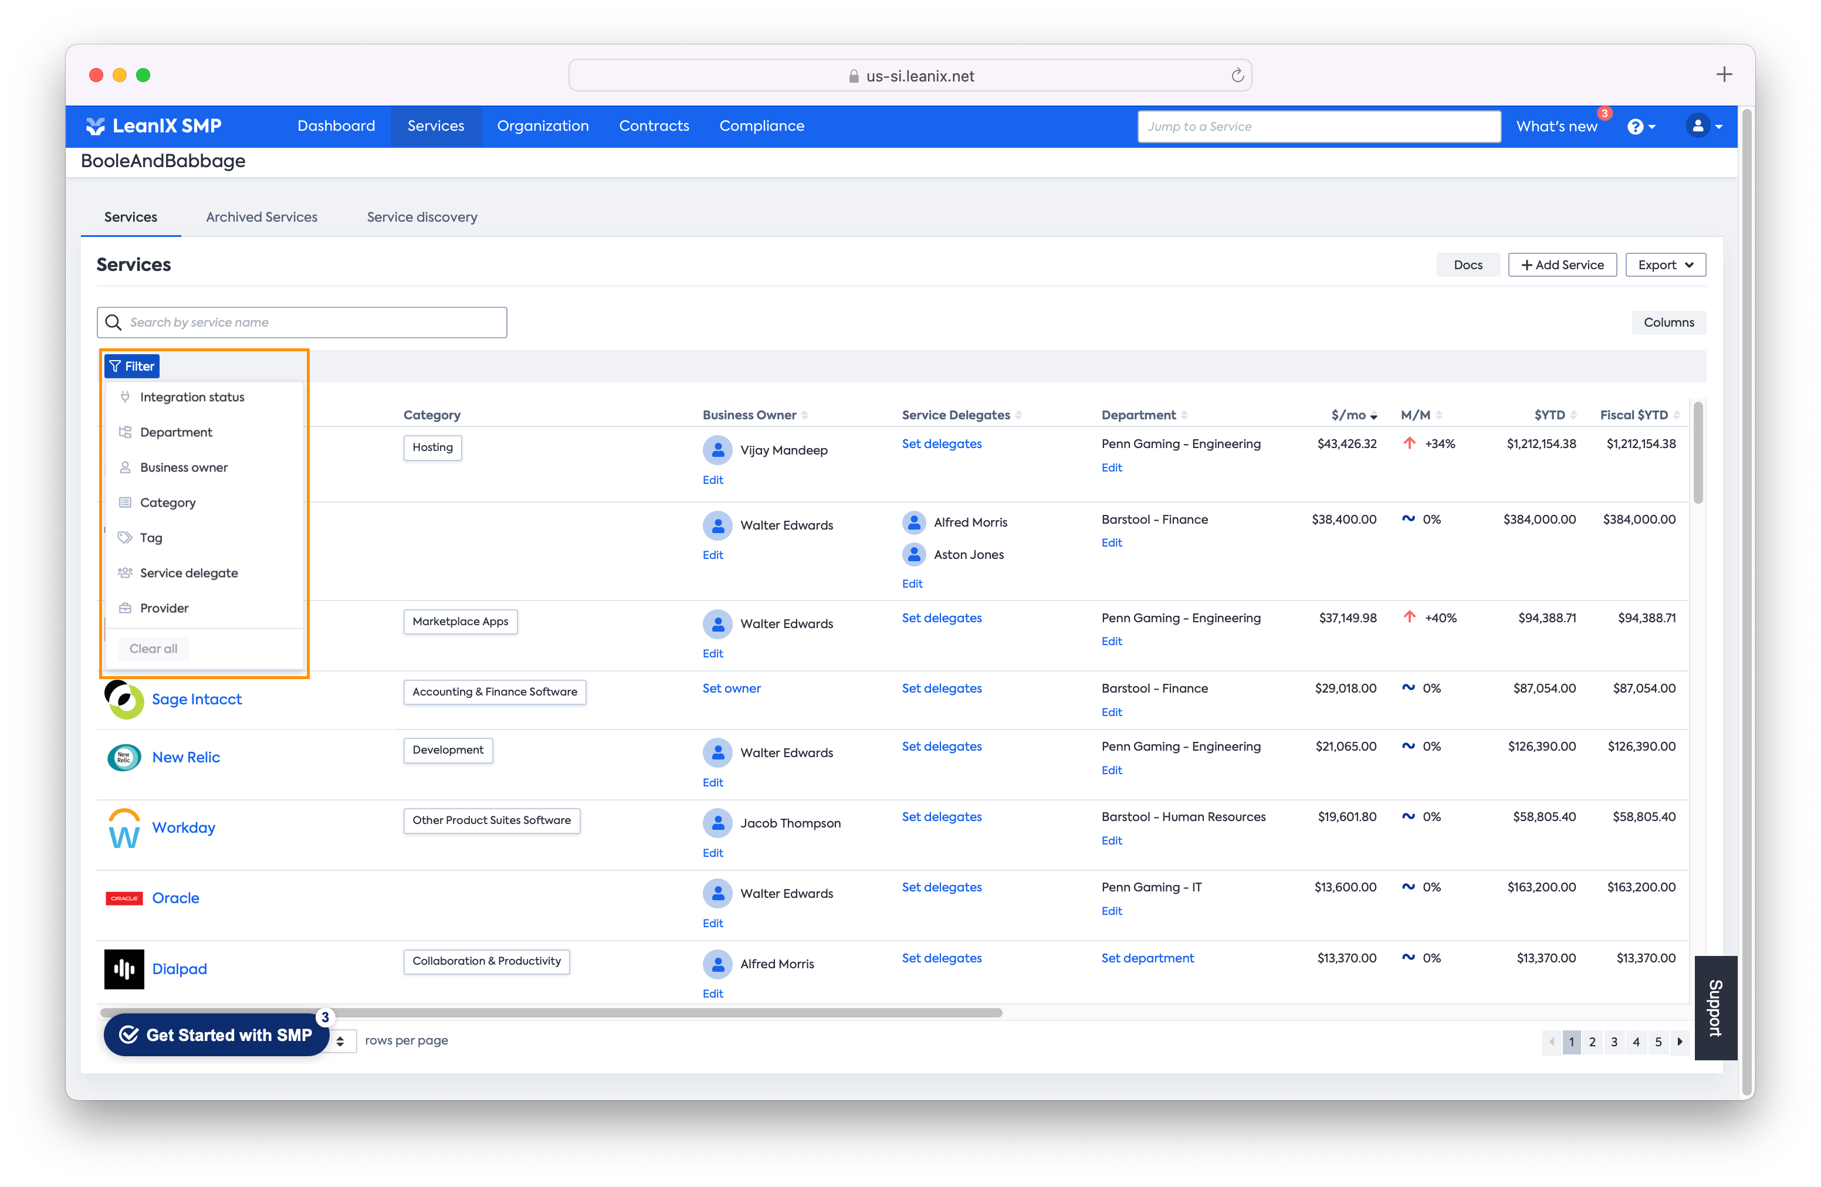Screen dimensions: 1821x1187
Task: Open the Export dropdown
Action: click(1666, 266)
